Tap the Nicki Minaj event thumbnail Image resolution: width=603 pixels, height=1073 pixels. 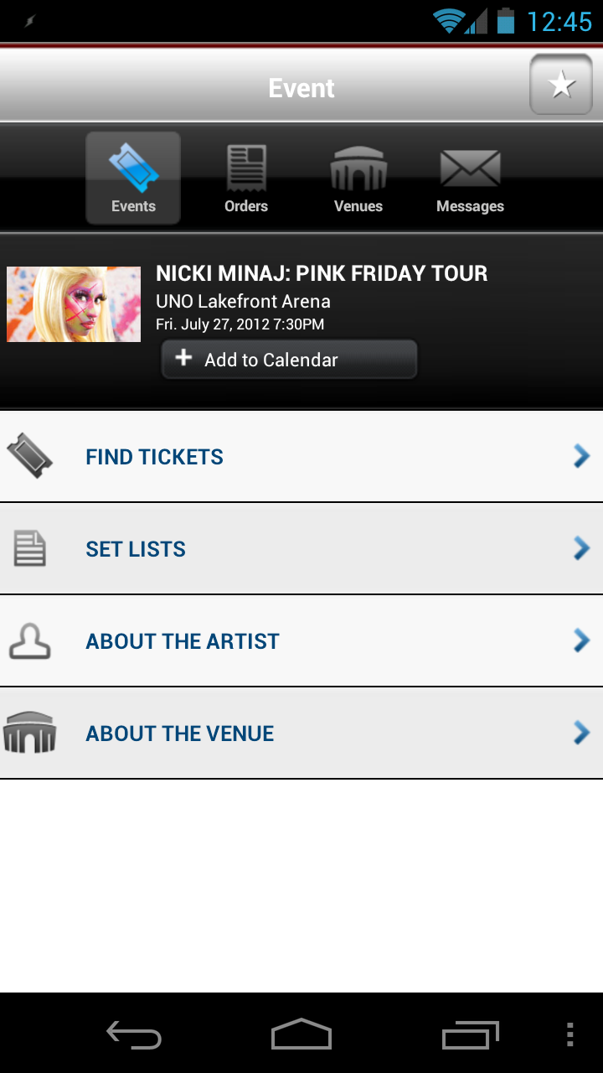pyautogui.click(x=74, y=304)
